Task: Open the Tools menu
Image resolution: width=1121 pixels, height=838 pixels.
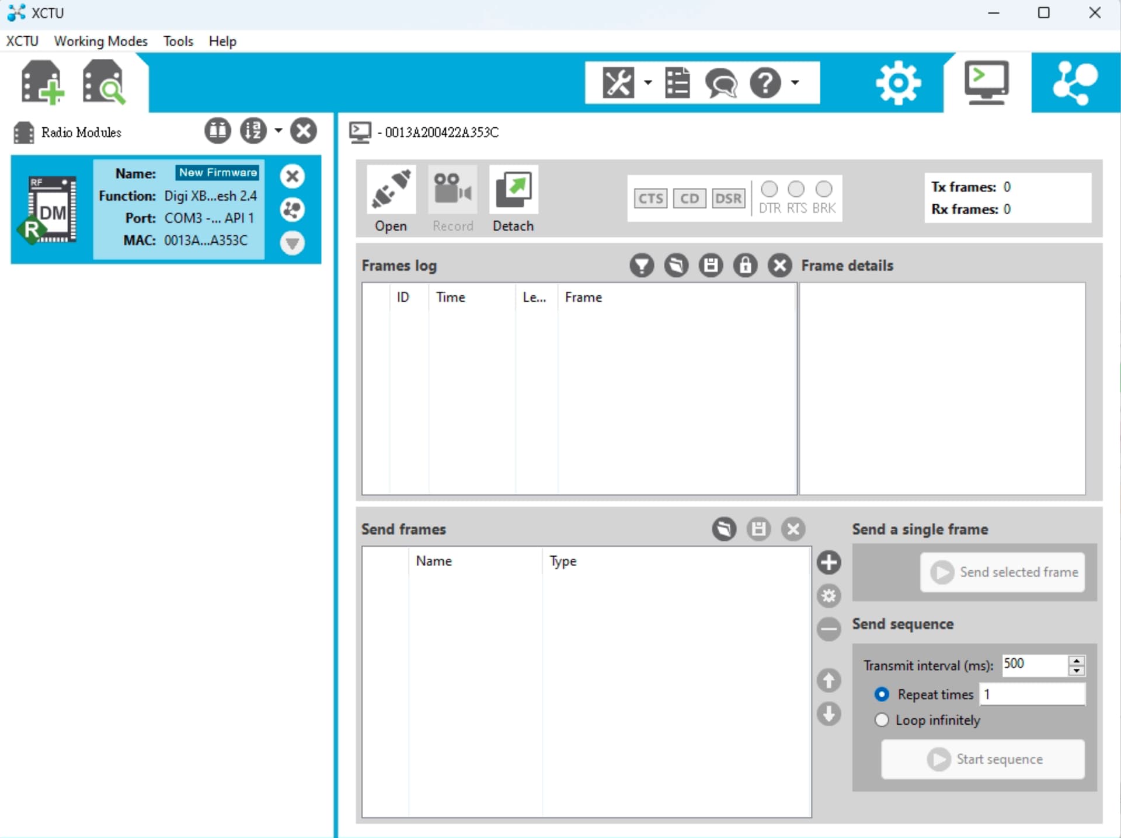Action: (177, 41)
